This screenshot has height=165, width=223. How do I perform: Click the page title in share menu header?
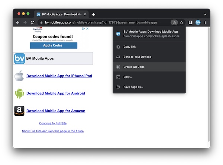pyautogui.click(x=151, y=32)
